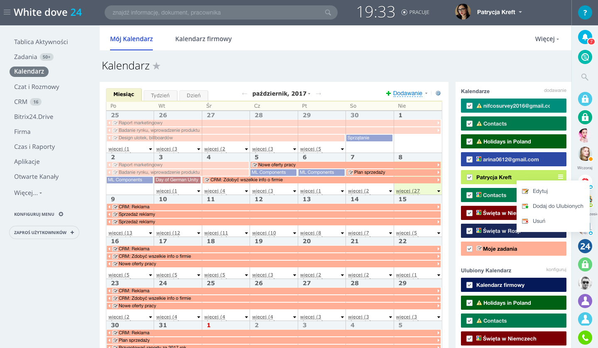Uncheck the Holidays in Poland calendar

[469, 142]
